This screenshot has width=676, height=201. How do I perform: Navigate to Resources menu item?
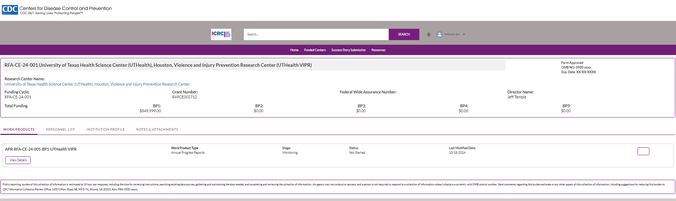pyautogui.click(x=378, y=50)
